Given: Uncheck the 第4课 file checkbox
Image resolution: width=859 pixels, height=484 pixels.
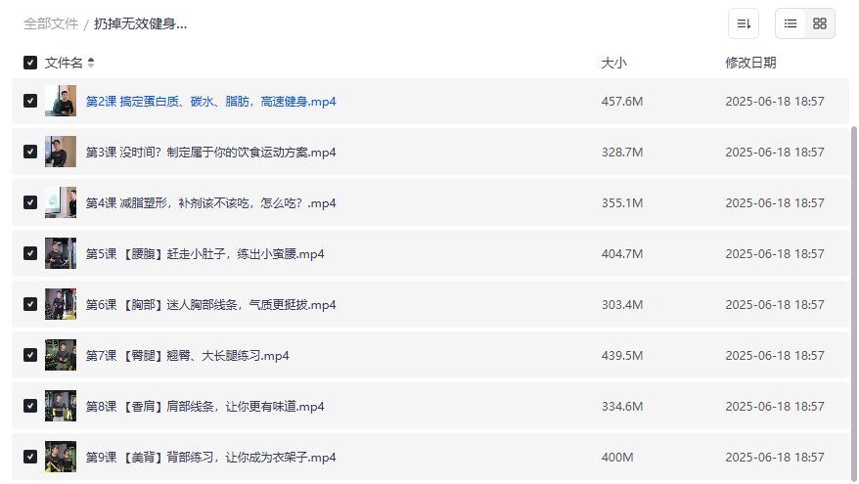Looking at the screenshot, I should (x=30, y=202).
